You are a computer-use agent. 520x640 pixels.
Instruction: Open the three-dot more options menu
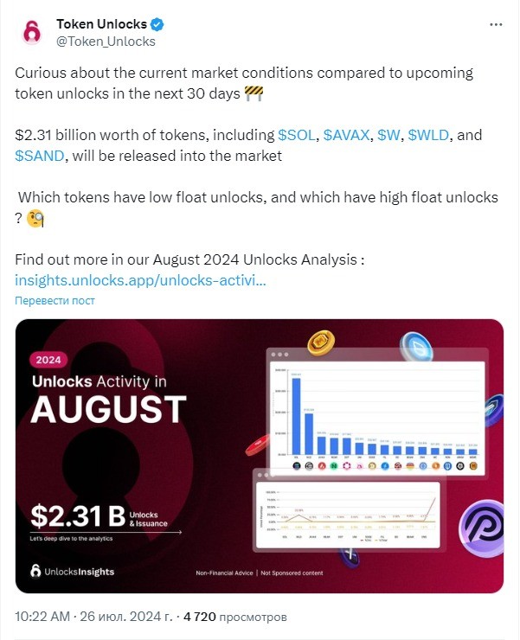pyautogui.click(x=496, y=24)
